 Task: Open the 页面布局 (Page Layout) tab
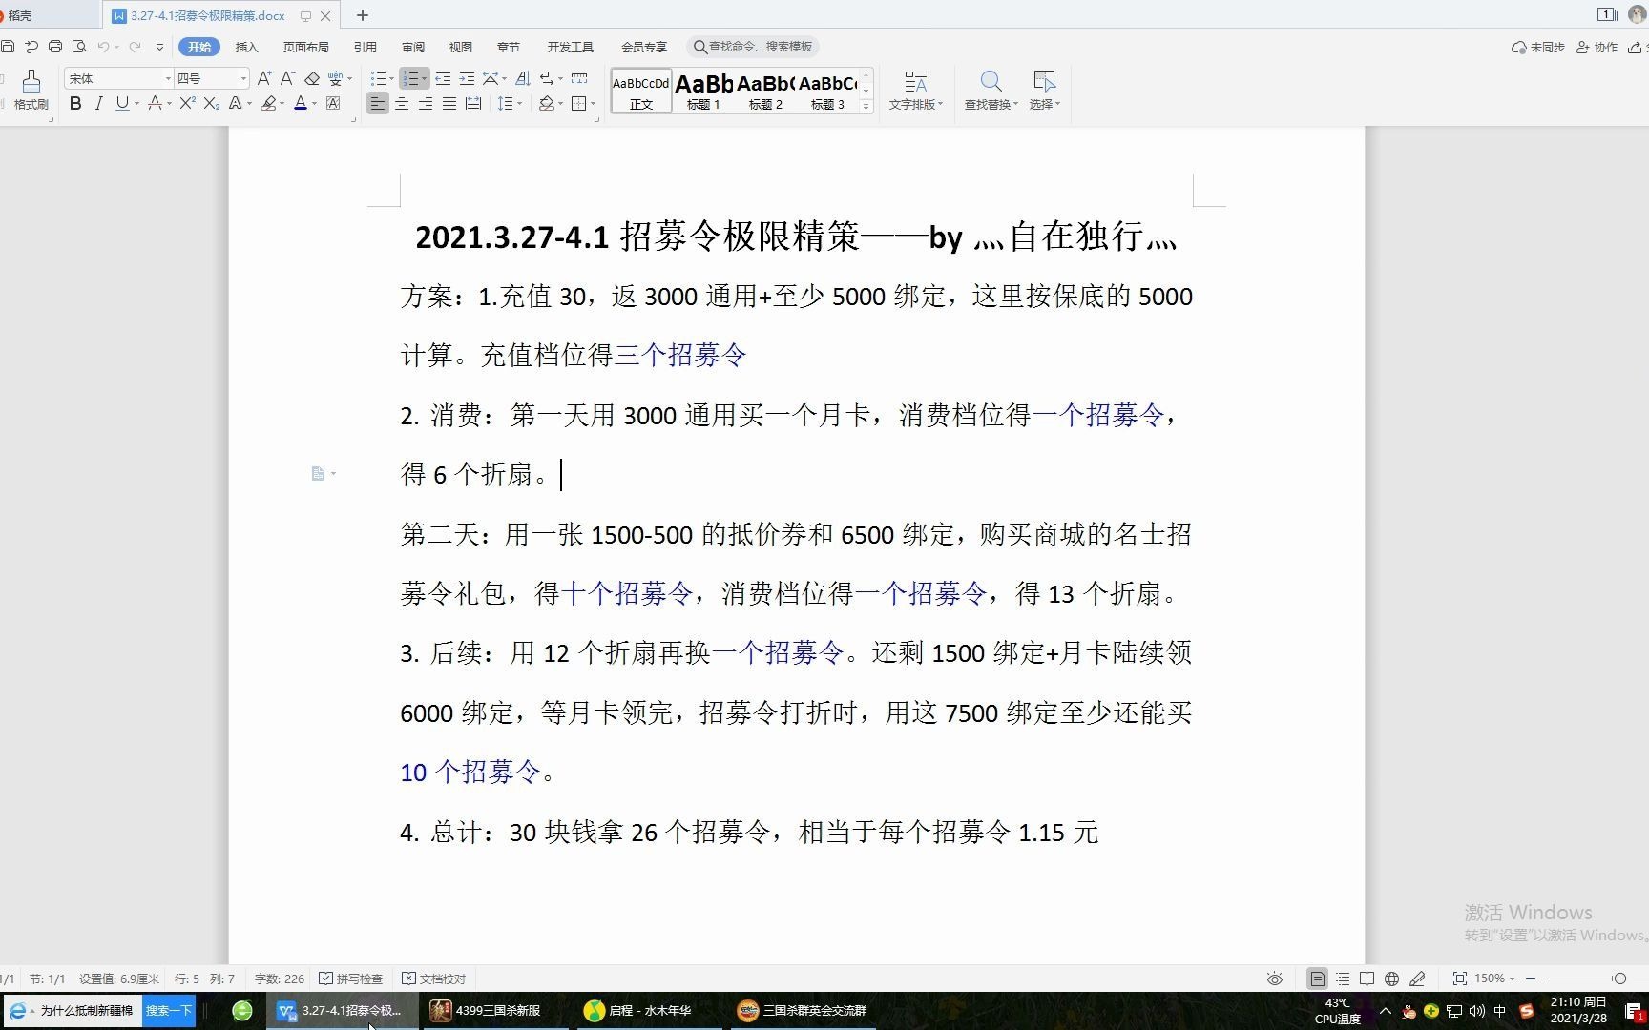click(305, 47)
